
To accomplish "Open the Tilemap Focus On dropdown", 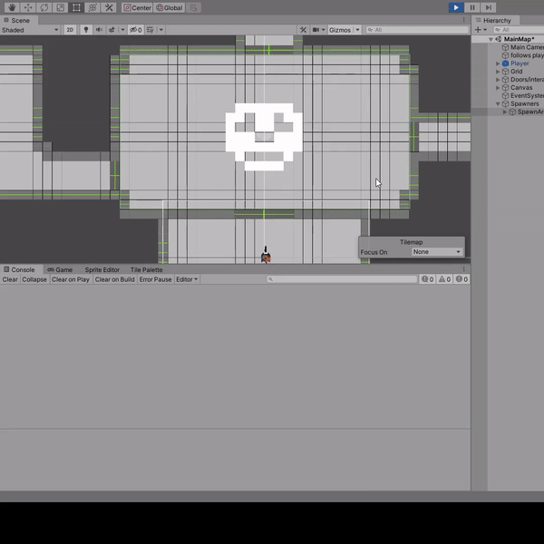I will coord(437,252).
